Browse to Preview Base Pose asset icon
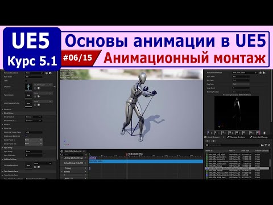This screenshot has height=205, width=273. [39, 167]
